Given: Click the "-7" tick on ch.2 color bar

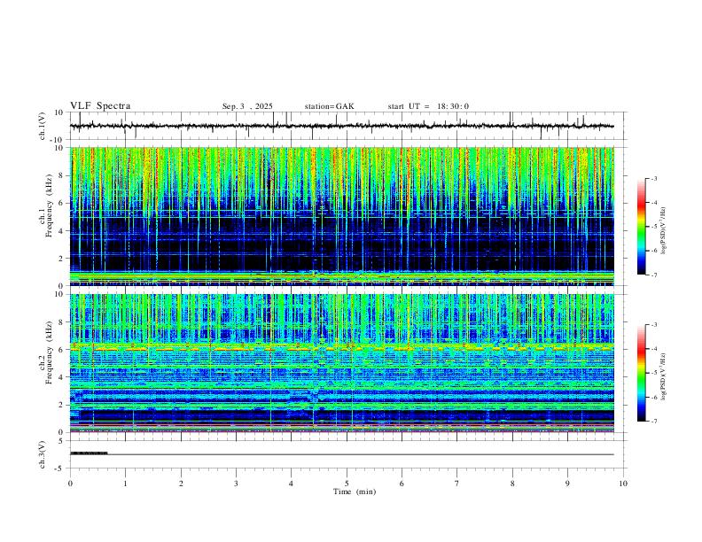Looking at the screenshot, I should (x=653, y=422).
